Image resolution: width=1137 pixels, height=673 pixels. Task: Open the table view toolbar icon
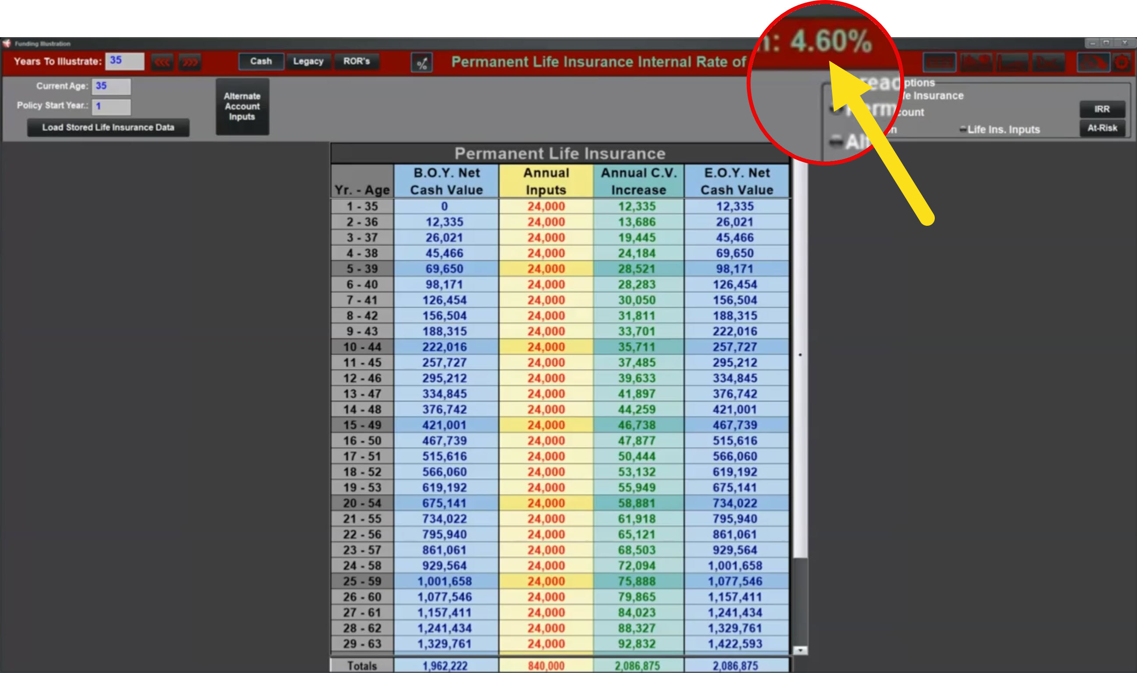pos(939,63)
